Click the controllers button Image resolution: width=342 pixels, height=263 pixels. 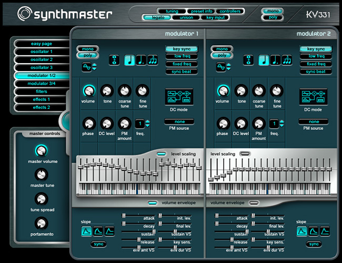(230, 11)
